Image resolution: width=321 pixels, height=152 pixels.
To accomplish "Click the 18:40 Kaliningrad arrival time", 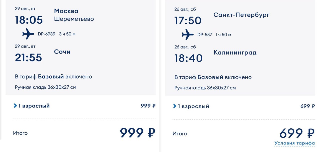I will pos(188,58).
